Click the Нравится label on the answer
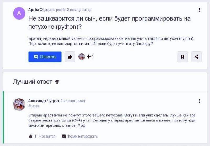 (x=47, y=136)
